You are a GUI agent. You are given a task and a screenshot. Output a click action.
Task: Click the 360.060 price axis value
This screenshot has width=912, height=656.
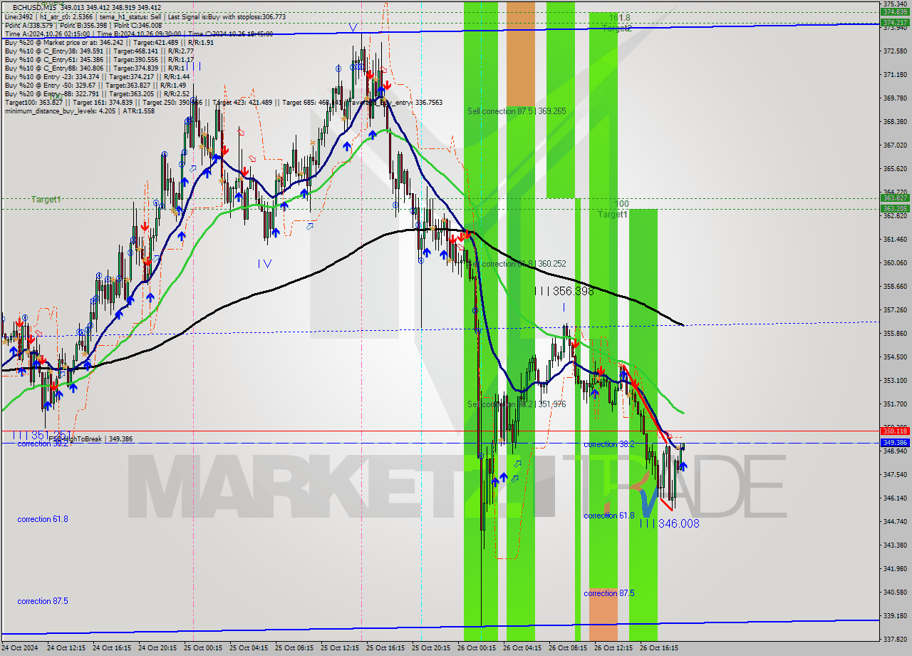tap(895, 262)
